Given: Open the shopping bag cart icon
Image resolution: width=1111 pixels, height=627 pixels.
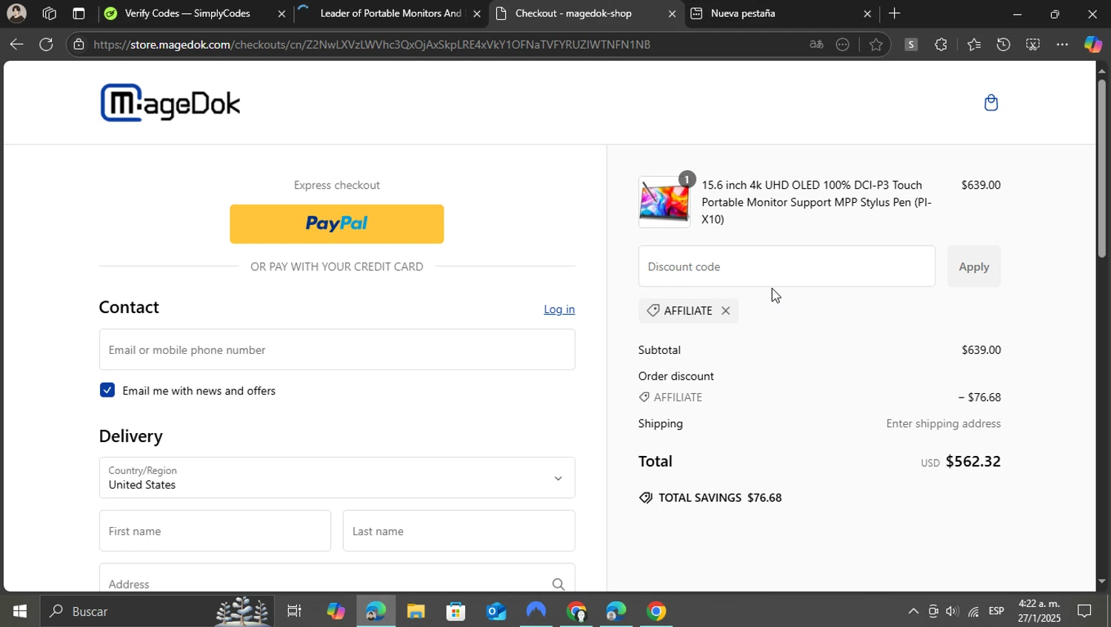Looking at the screenshot, I should tap(991, 103).
